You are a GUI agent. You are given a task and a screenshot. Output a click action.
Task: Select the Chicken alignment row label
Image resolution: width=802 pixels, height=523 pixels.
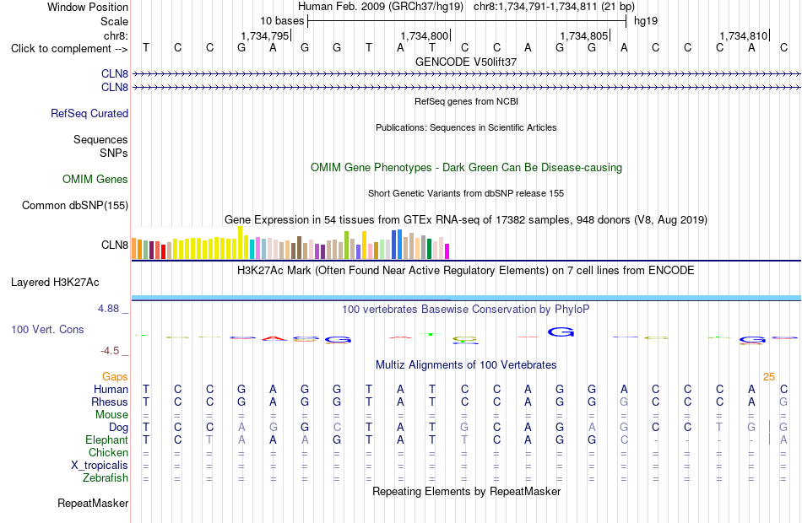pyautogui.click(x=108, y=453)
